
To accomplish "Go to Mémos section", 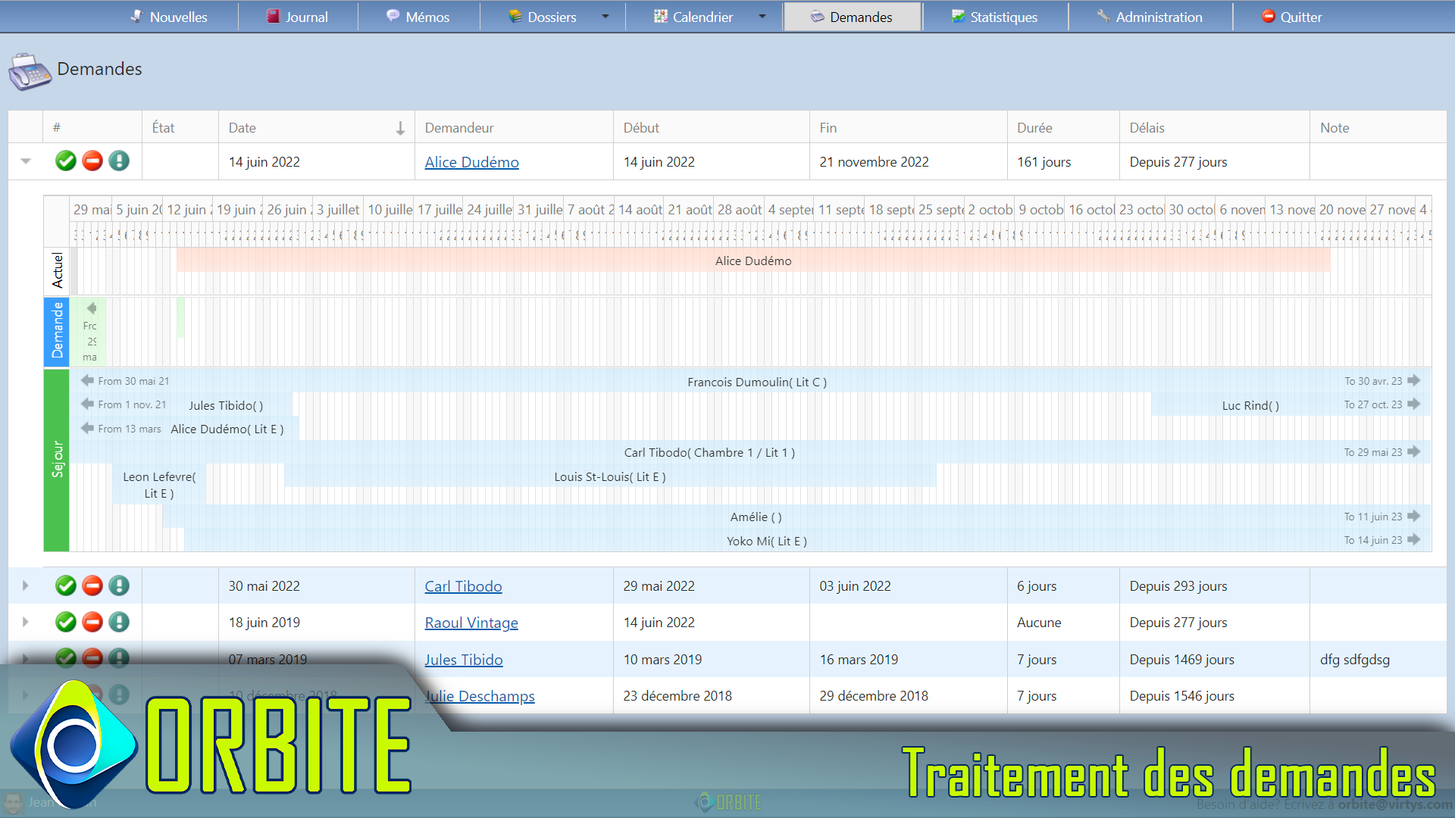I will tap(418, 17).
